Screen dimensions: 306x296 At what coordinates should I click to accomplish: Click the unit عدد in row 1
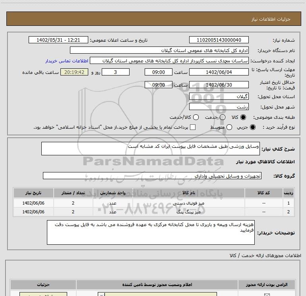(x=113, y=203)
